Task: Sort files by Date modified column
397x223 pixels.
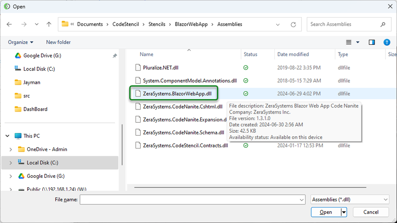Action: click(x=293, y=55)
